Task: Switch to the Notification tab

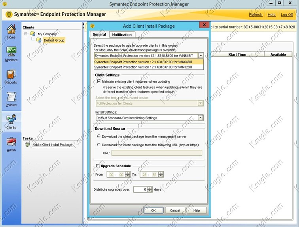Action: pos(122,35)
